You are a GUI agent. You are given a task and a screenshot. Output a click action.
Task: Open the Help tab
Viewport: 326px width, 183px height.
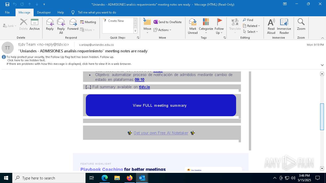pyautogui.click(x=61, y=12)
